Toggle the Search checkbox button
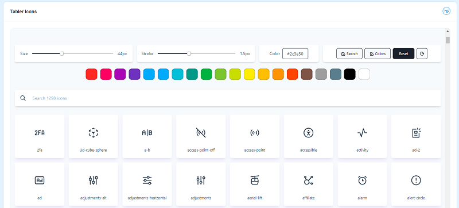459x208 pixels. tap(349, 53)
